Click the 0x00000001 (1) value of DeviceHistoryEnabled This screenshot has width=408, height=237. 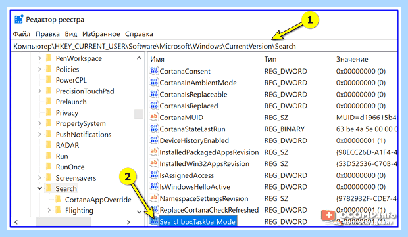tap(361, 140)
